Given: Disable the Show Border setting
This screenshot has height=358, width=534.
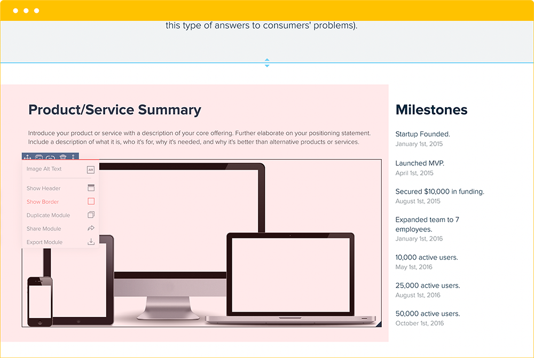Looking at the screenshot, I should [42, 202].
